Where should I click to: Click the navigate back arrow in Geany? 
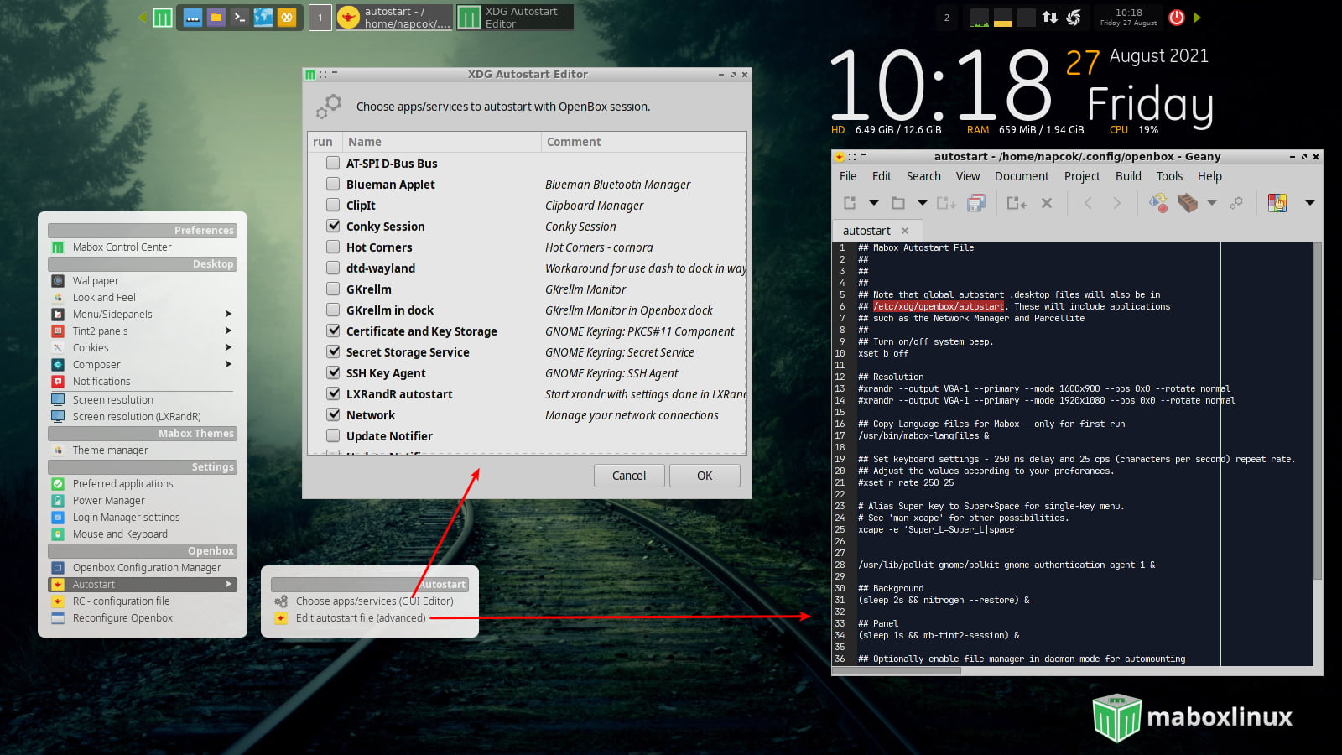click(1088, 203)
